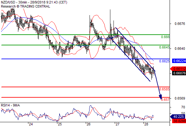Image resolution: width=186 pixels, height=126 pixels.
Task: Click the RSI 70 level value
Action: (183, 107)
